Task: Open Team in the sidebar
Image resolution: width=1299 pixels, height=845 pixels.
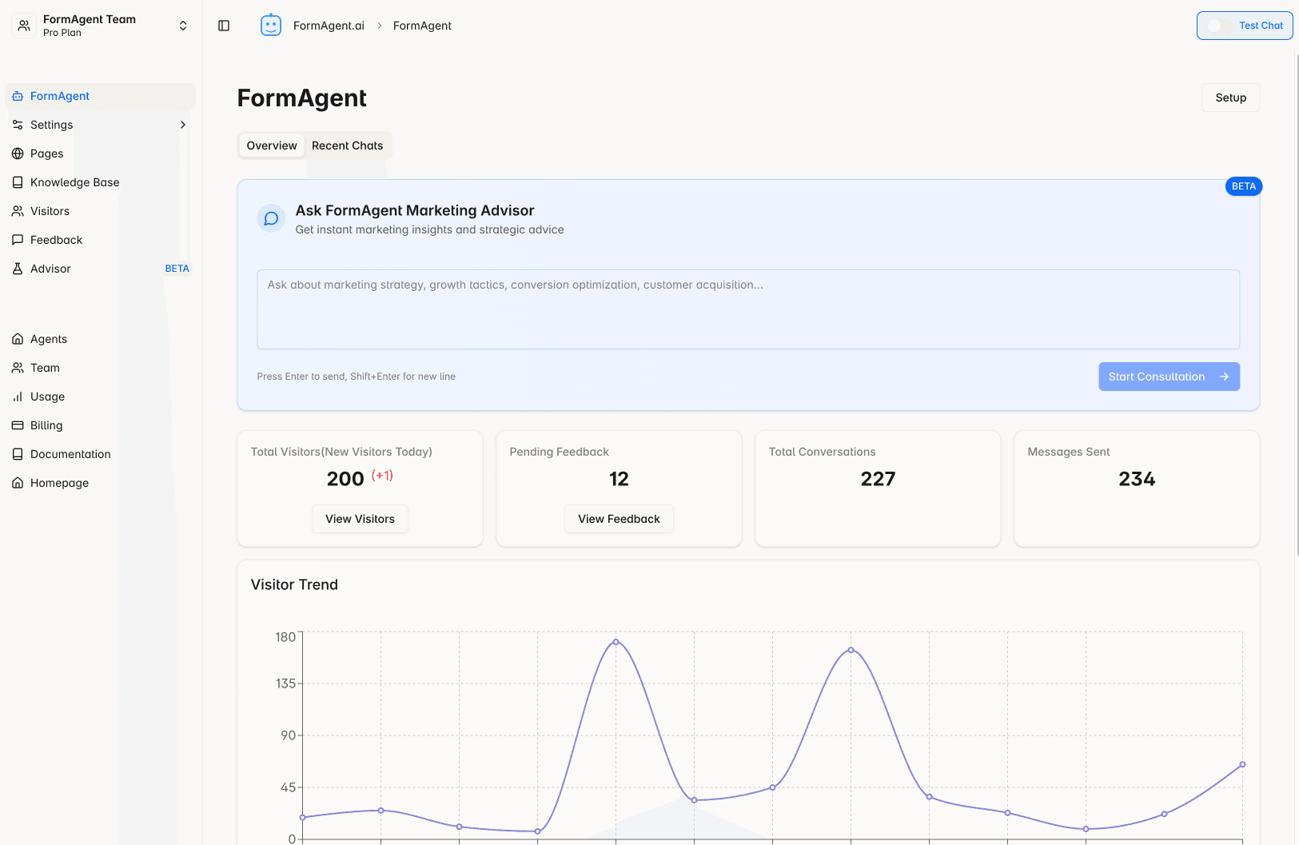Action: 101,368
